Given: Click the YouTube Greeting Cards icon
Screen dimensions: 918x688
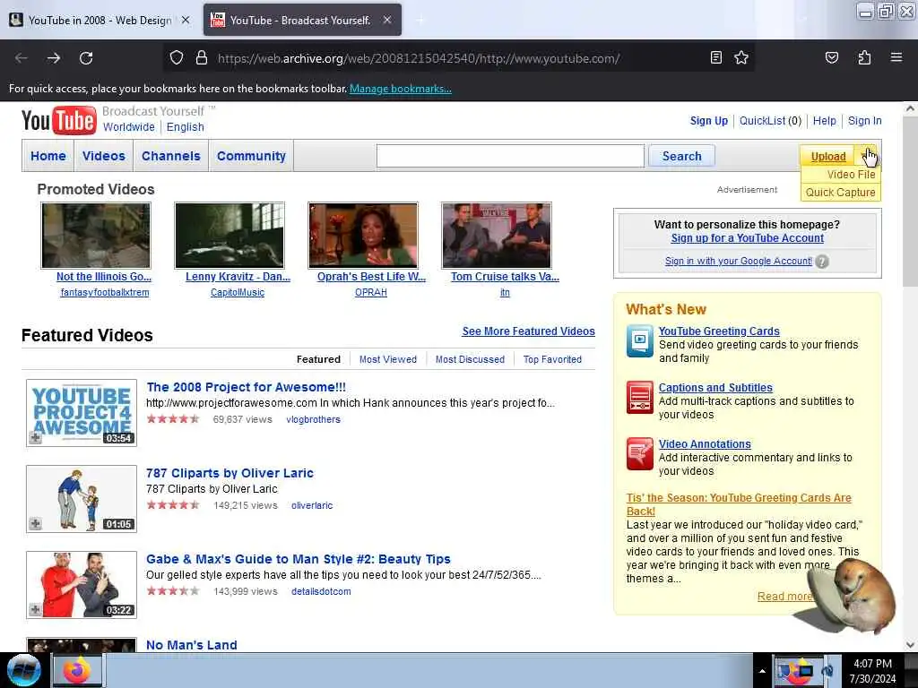Looking at the screenshot, I should [x=639, y=340].
